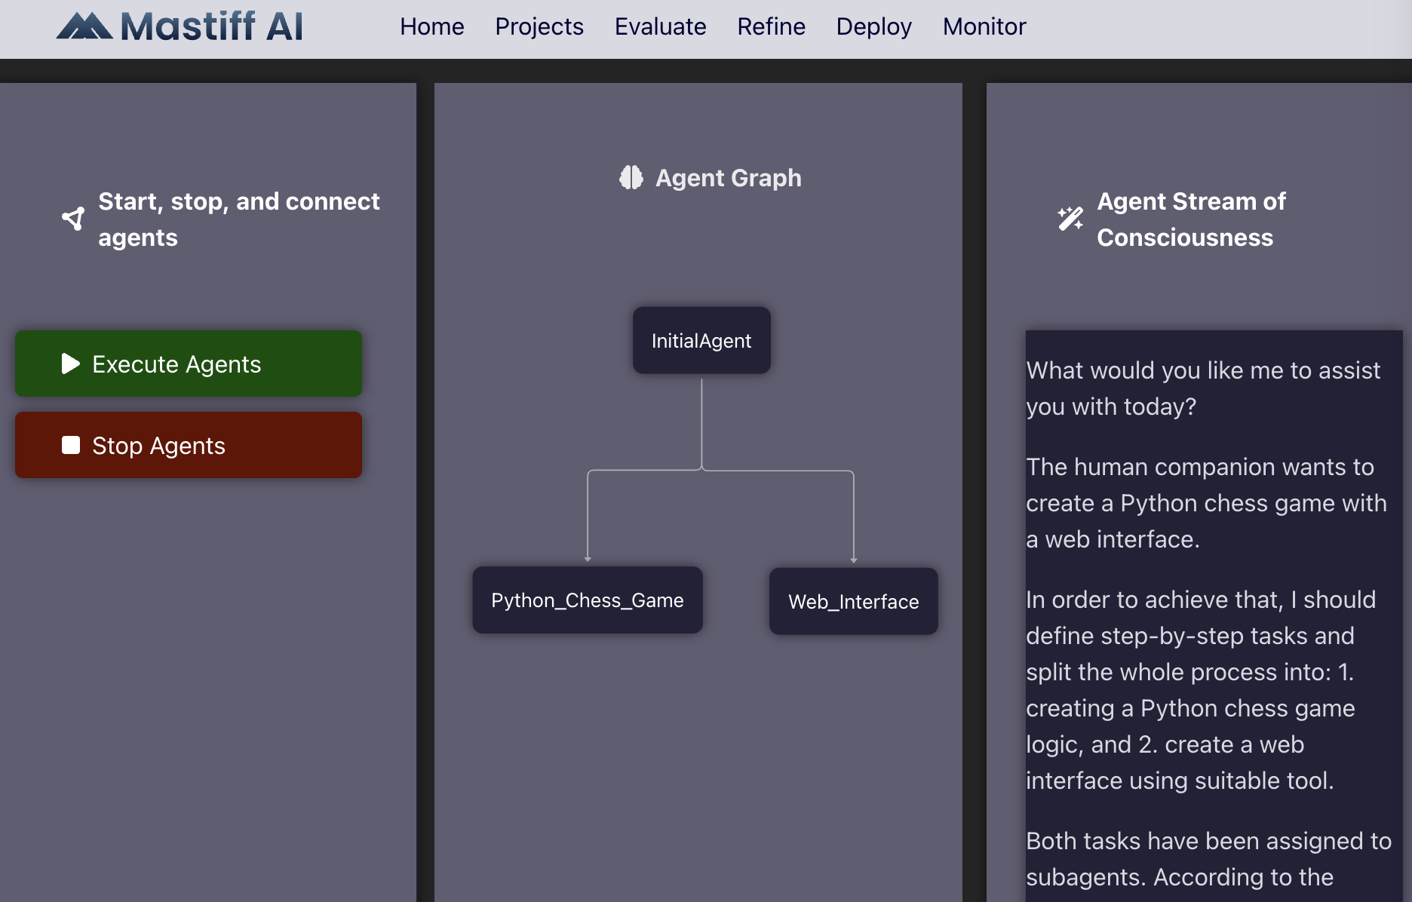
Task: Click the Mastiff AI mountain logo
Action: (x=85, y=26)
